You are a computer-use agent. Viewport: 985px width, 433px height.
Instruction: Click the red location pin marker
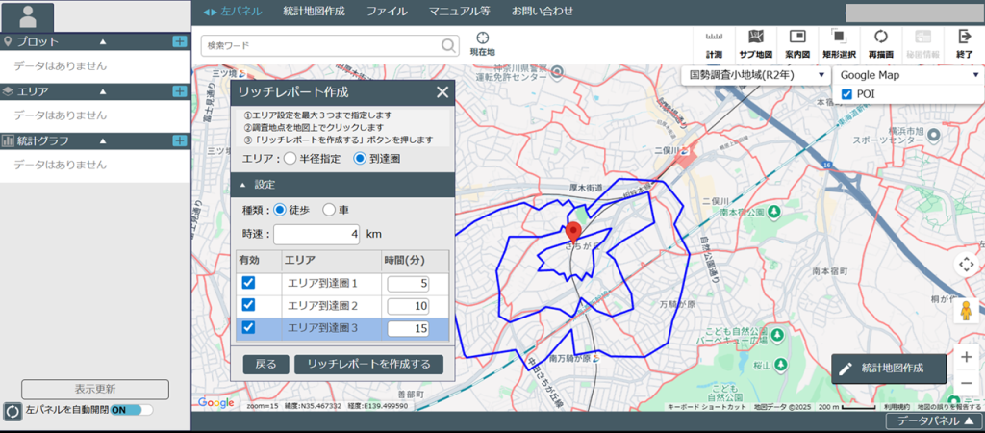572,232
